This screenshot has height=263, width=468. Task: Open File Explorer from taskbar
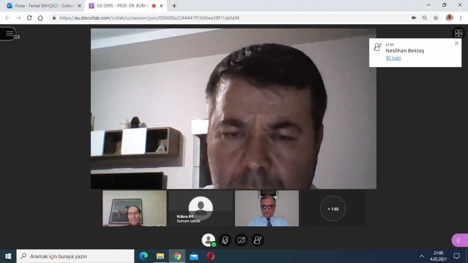click(160, 256)
